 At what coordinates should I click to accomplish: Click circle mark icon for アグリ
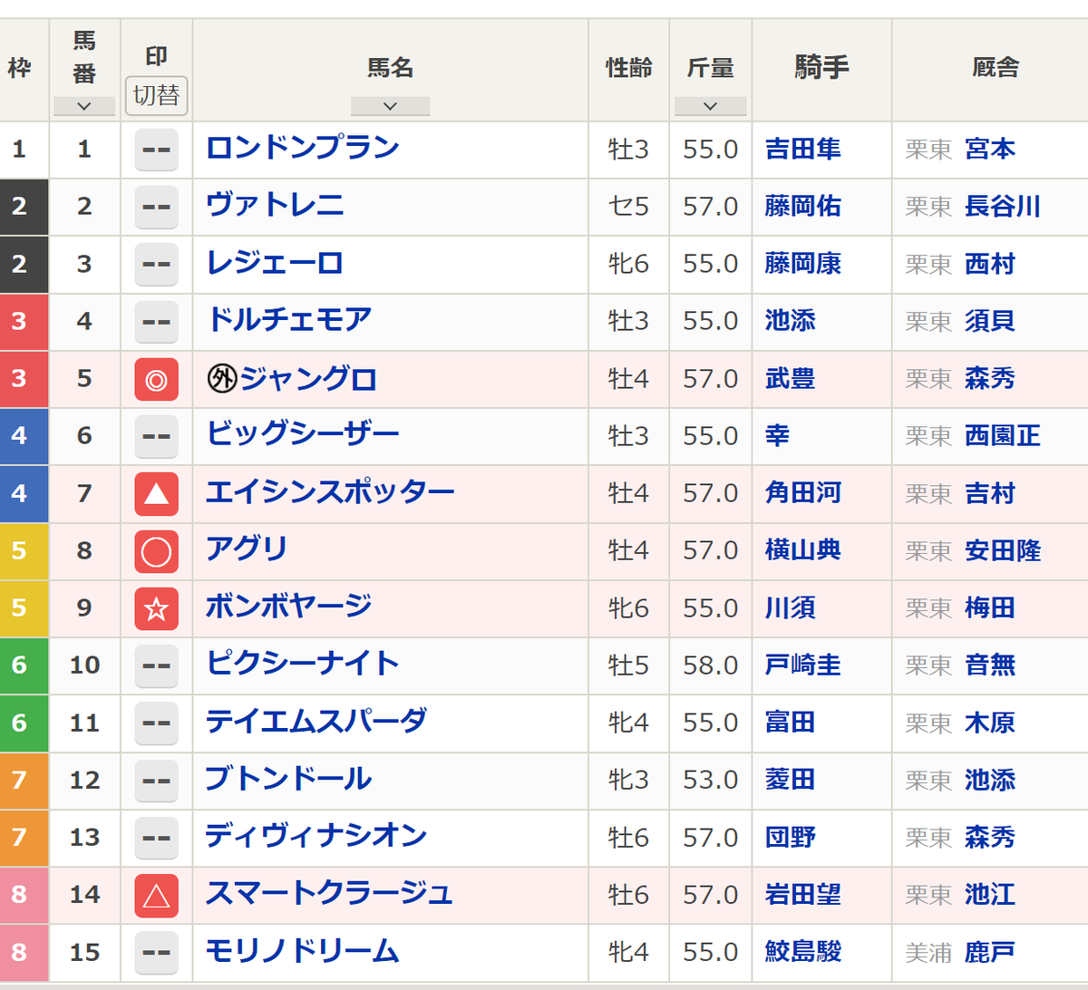(157, 551)
